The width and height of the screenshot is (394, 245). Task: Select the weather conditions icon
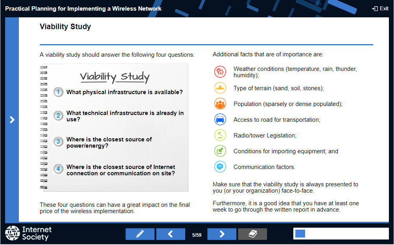220,72
